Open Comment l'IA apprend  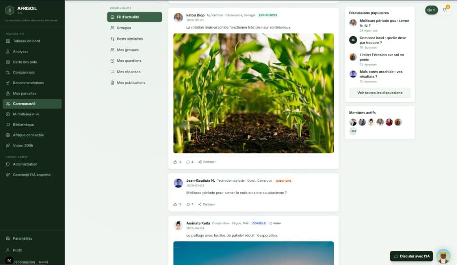click(x=32, y=175)
